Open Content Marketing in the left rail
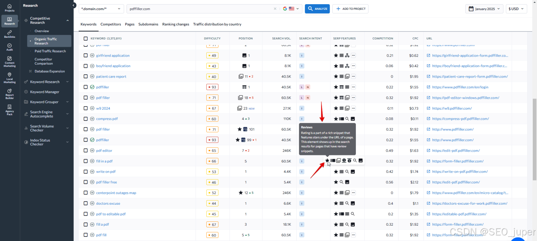This screenshot has height=241, width=537. point(9,62)
